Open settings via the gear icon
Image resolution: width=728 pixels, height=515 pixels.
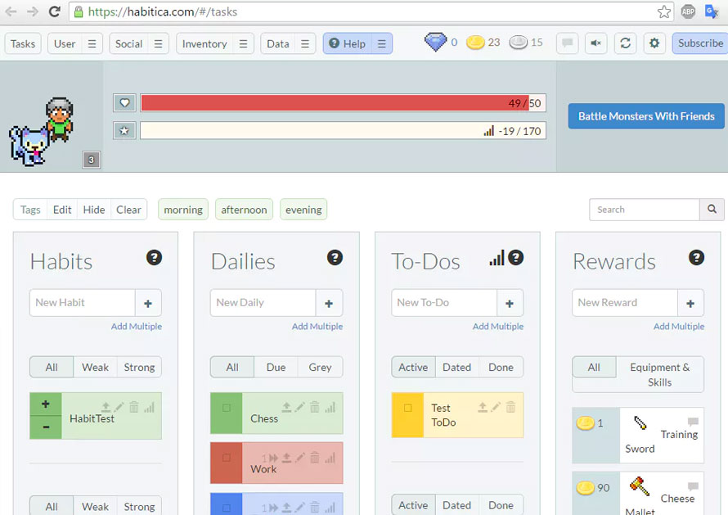(x=654, y=43)
